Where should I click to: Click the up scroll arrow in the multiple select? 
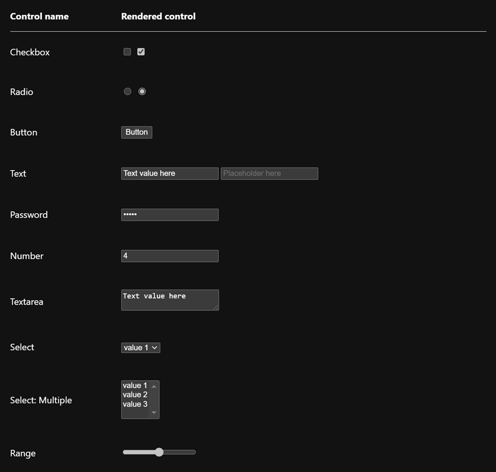pyautogui.click(x=155, y=386)
